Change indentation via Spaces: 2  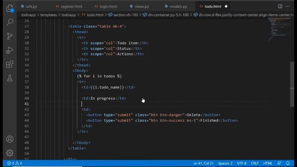225,163
